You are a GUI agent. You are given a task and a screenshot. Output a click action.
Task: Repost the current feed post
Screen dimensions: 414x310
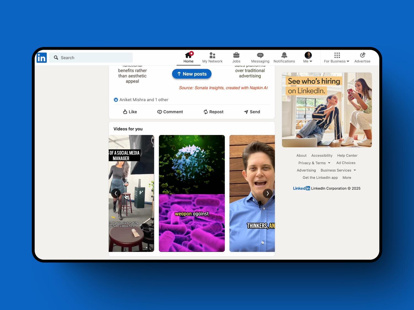[213, 112]
